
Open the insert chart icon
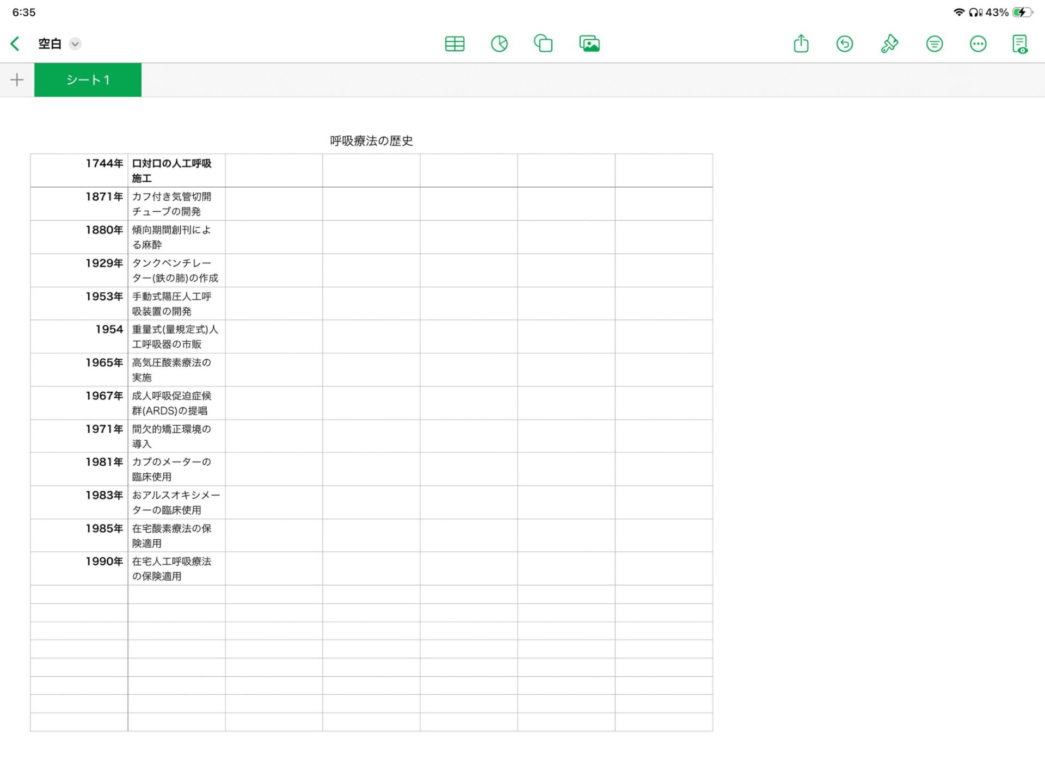click(x=499, y=44)
